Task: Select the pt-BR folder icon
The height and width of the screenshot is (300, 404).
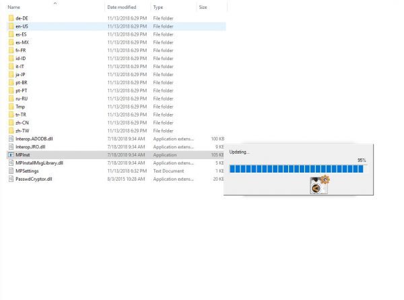Action: [11, 82]
